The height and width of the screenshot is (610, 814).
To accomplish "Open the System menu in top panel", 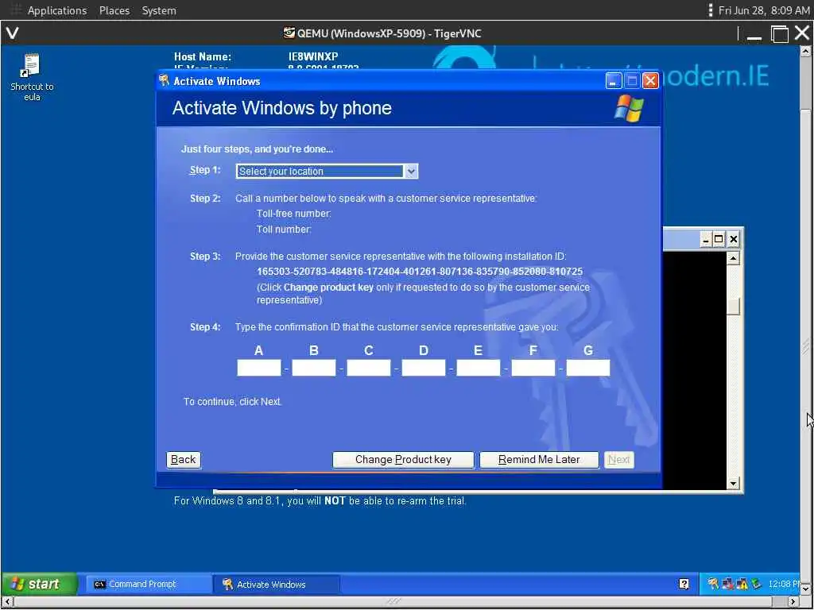I will point(159,10).
